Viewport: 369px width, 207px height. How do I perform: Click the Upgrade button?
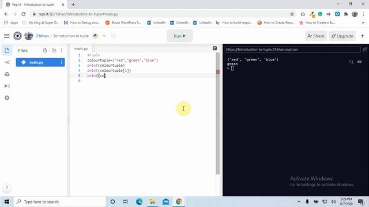coord(342,36)
